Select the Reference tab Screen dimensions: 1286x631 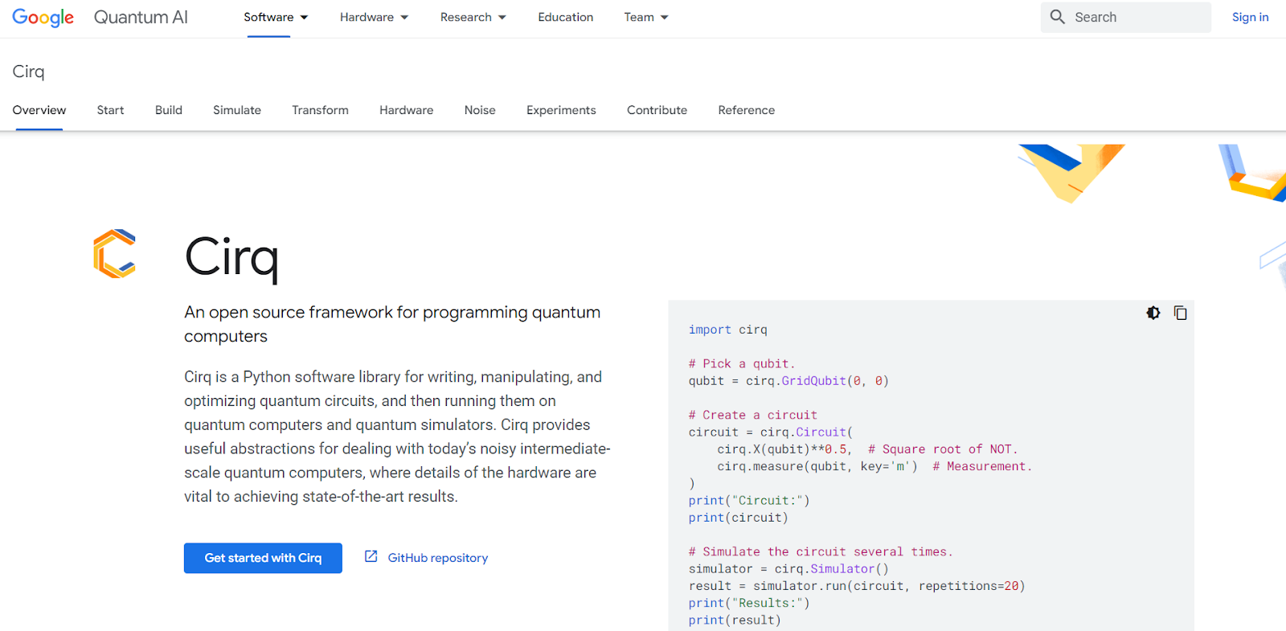[747, 110]
